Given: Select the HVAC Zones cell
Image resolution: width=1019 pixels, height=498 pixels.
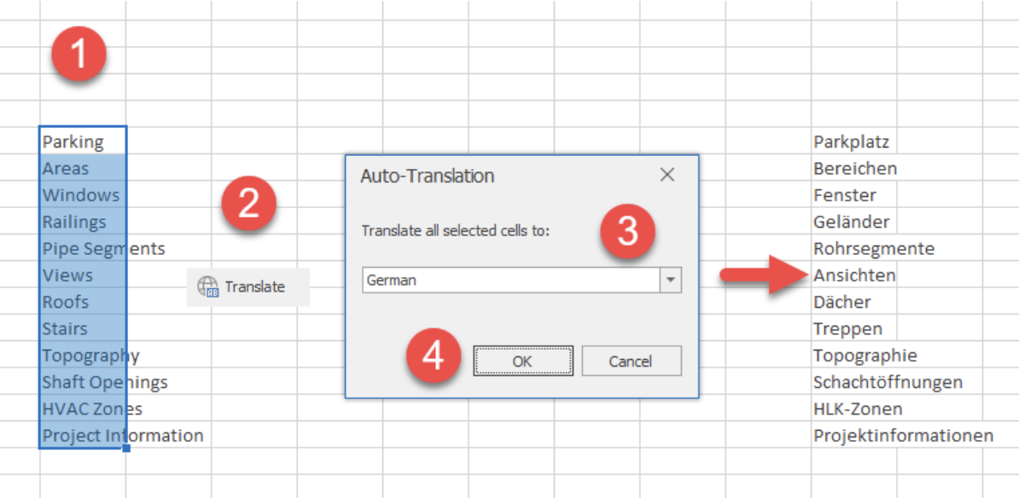Looking at the screenshot, I should 83,408.
